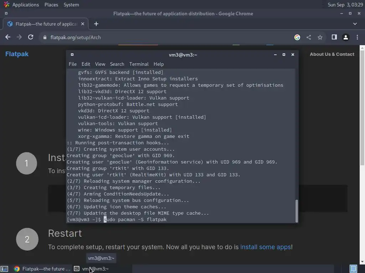
Task: Bookmark this page with star icon
Action: coord(320,37)
